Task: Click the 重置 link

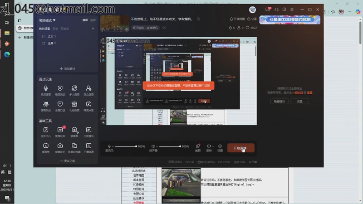Action: (x=309, y=93)
